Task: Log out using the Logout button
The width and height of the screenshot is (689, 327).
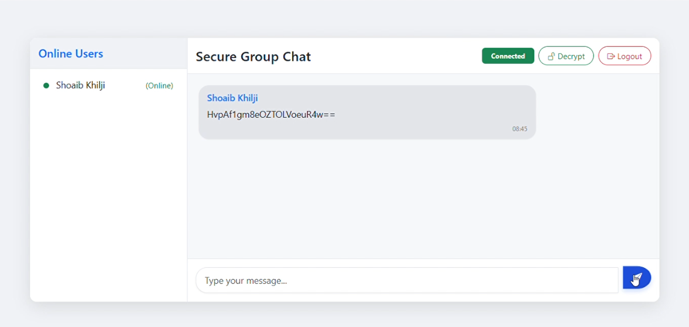Action: point(625,56)
